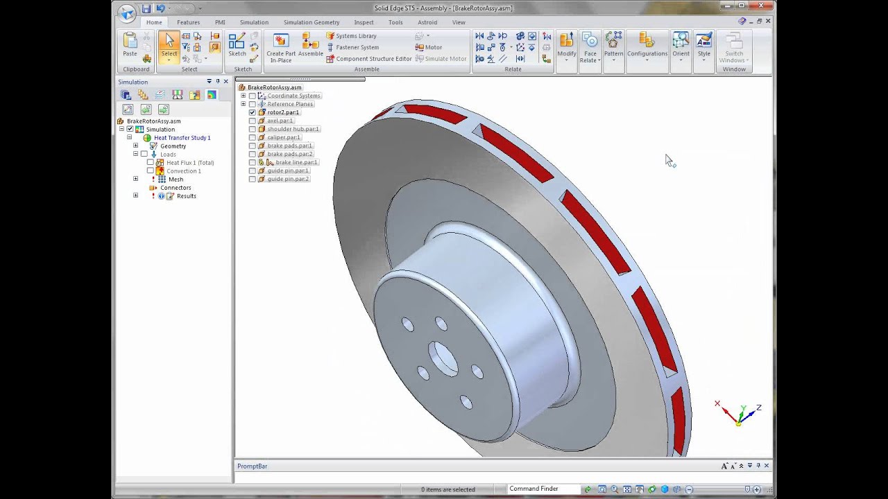Open the Style button menu
888x499 pixels.
tap(704, 47)
